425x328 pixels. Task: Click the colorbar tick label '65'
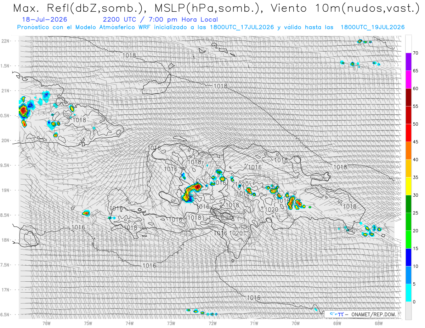(x=415, y=71)
